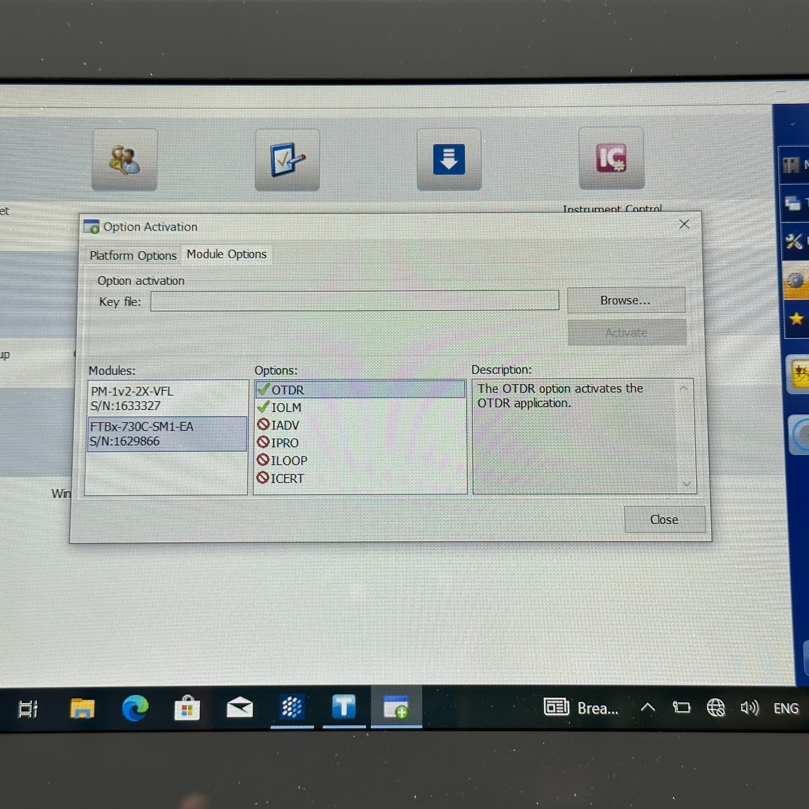Open the news widget on the taskbar
The width and height of the screenshot is (809, 809).
pos(581,707)
